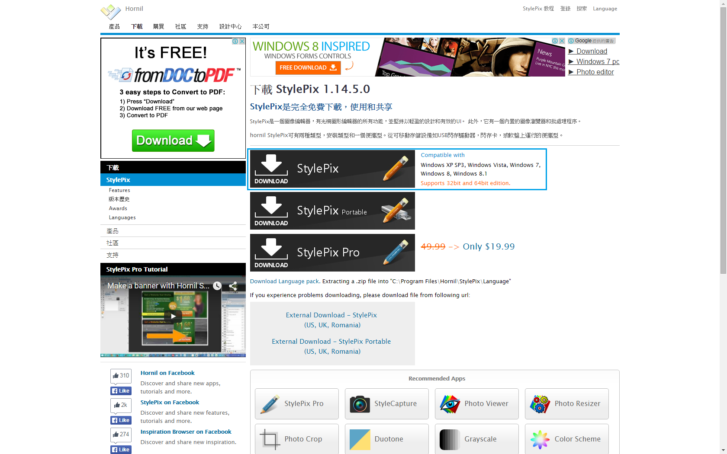Open the 社區 menu in top navigation
Image resolution: width=727 pixels, height=454 pixels.
(x=180, y=27)
